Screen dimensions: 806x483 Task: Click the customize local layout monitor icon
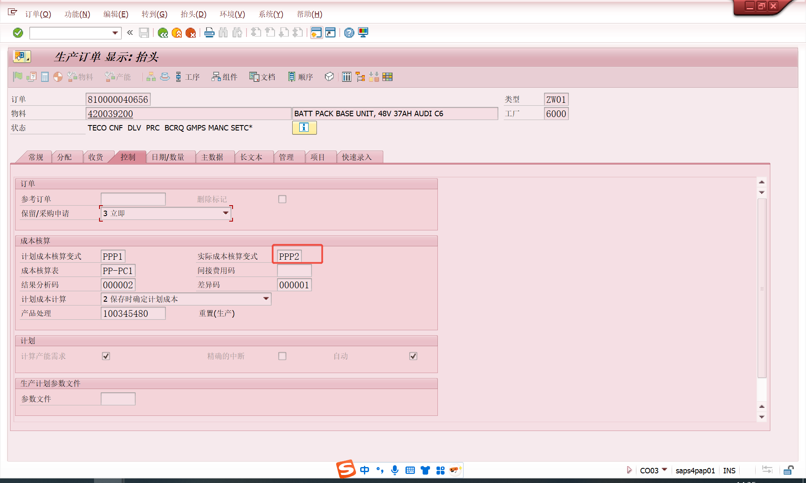(363, 33)
